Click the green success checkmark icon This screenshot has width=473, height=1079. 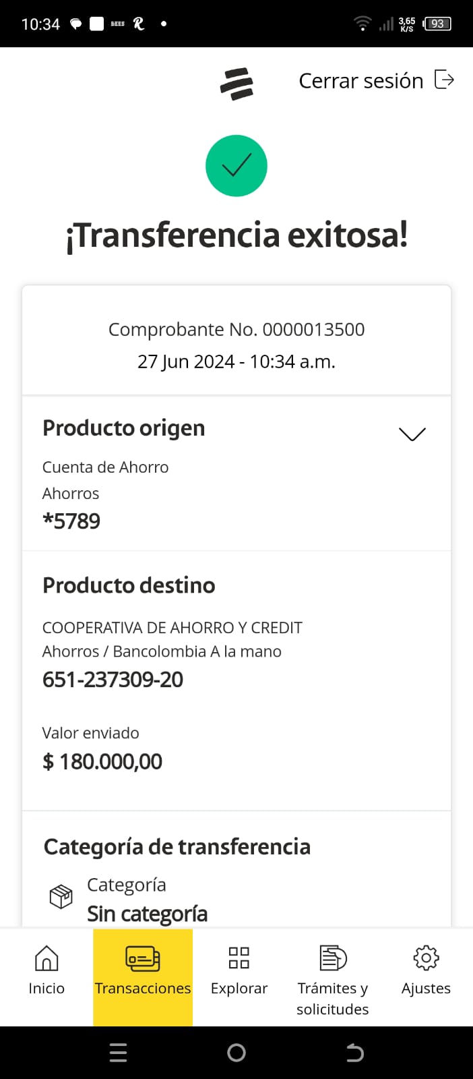tap(236, 166)
